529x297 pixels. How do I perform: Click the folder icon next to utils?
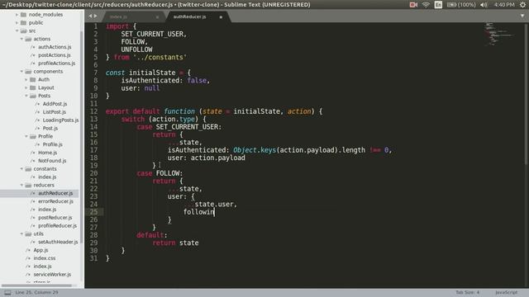(28, 233)
